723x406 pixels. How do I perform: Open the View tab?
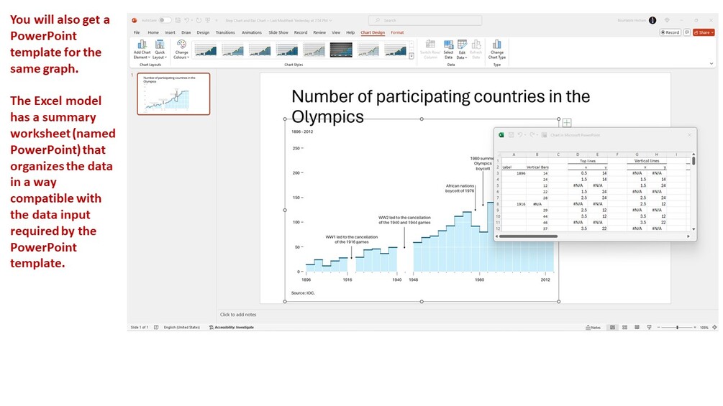(x=336, y=32)
